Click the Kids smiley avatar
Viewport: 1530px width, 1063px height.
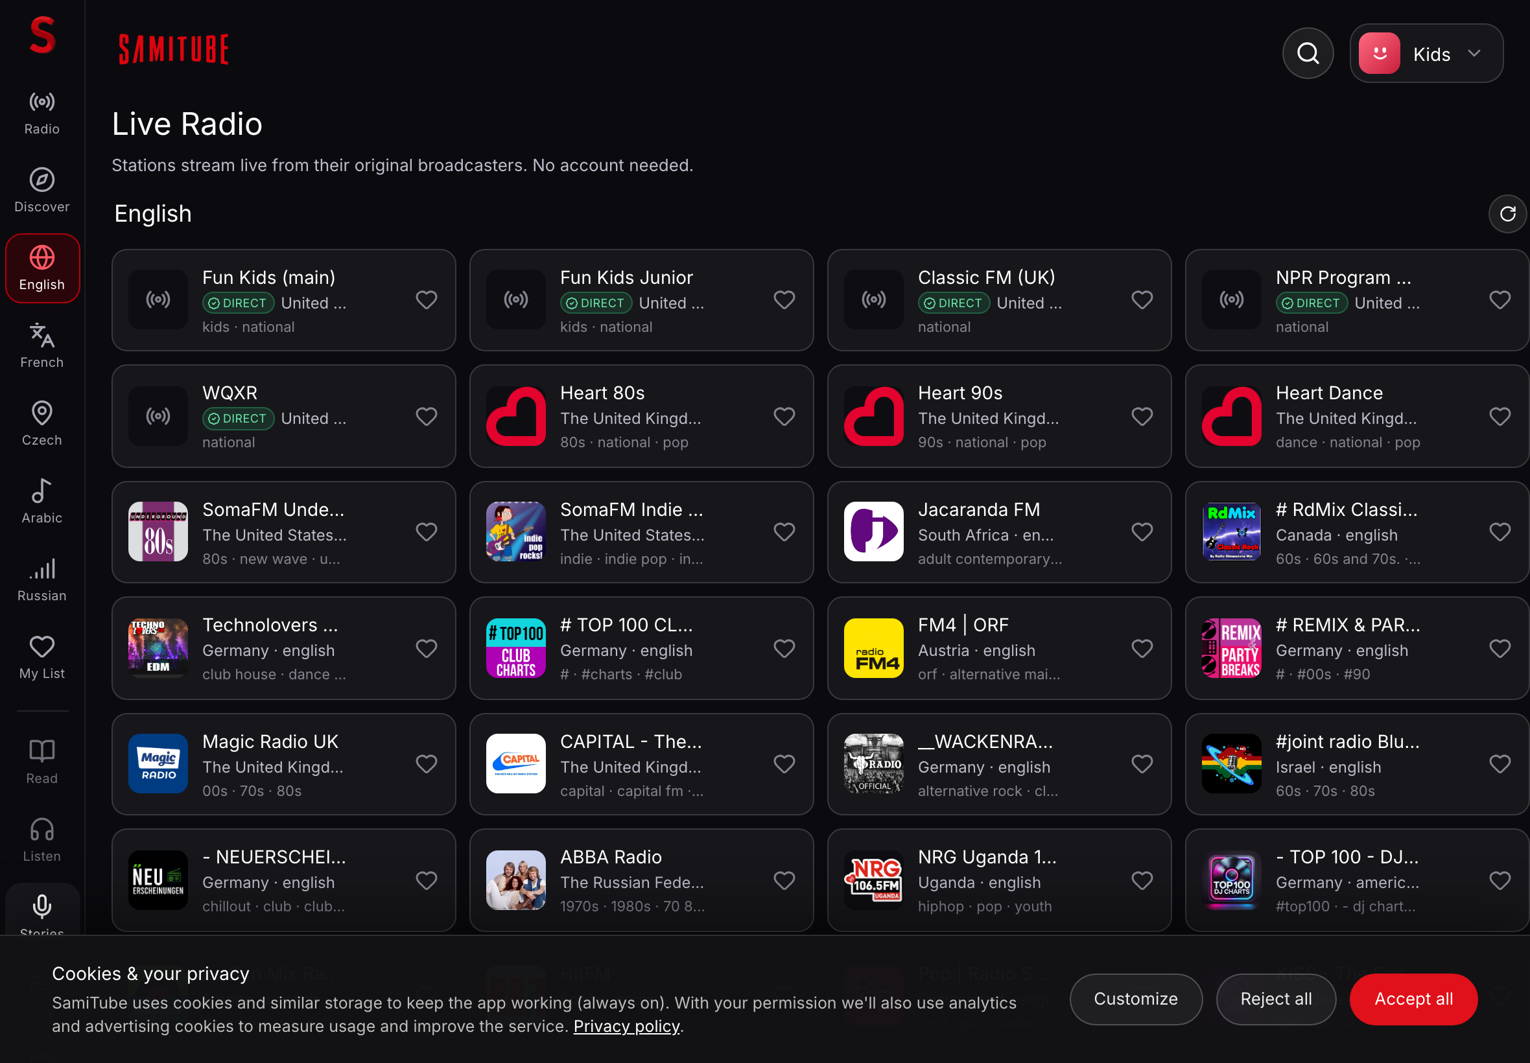[1379, 53]
